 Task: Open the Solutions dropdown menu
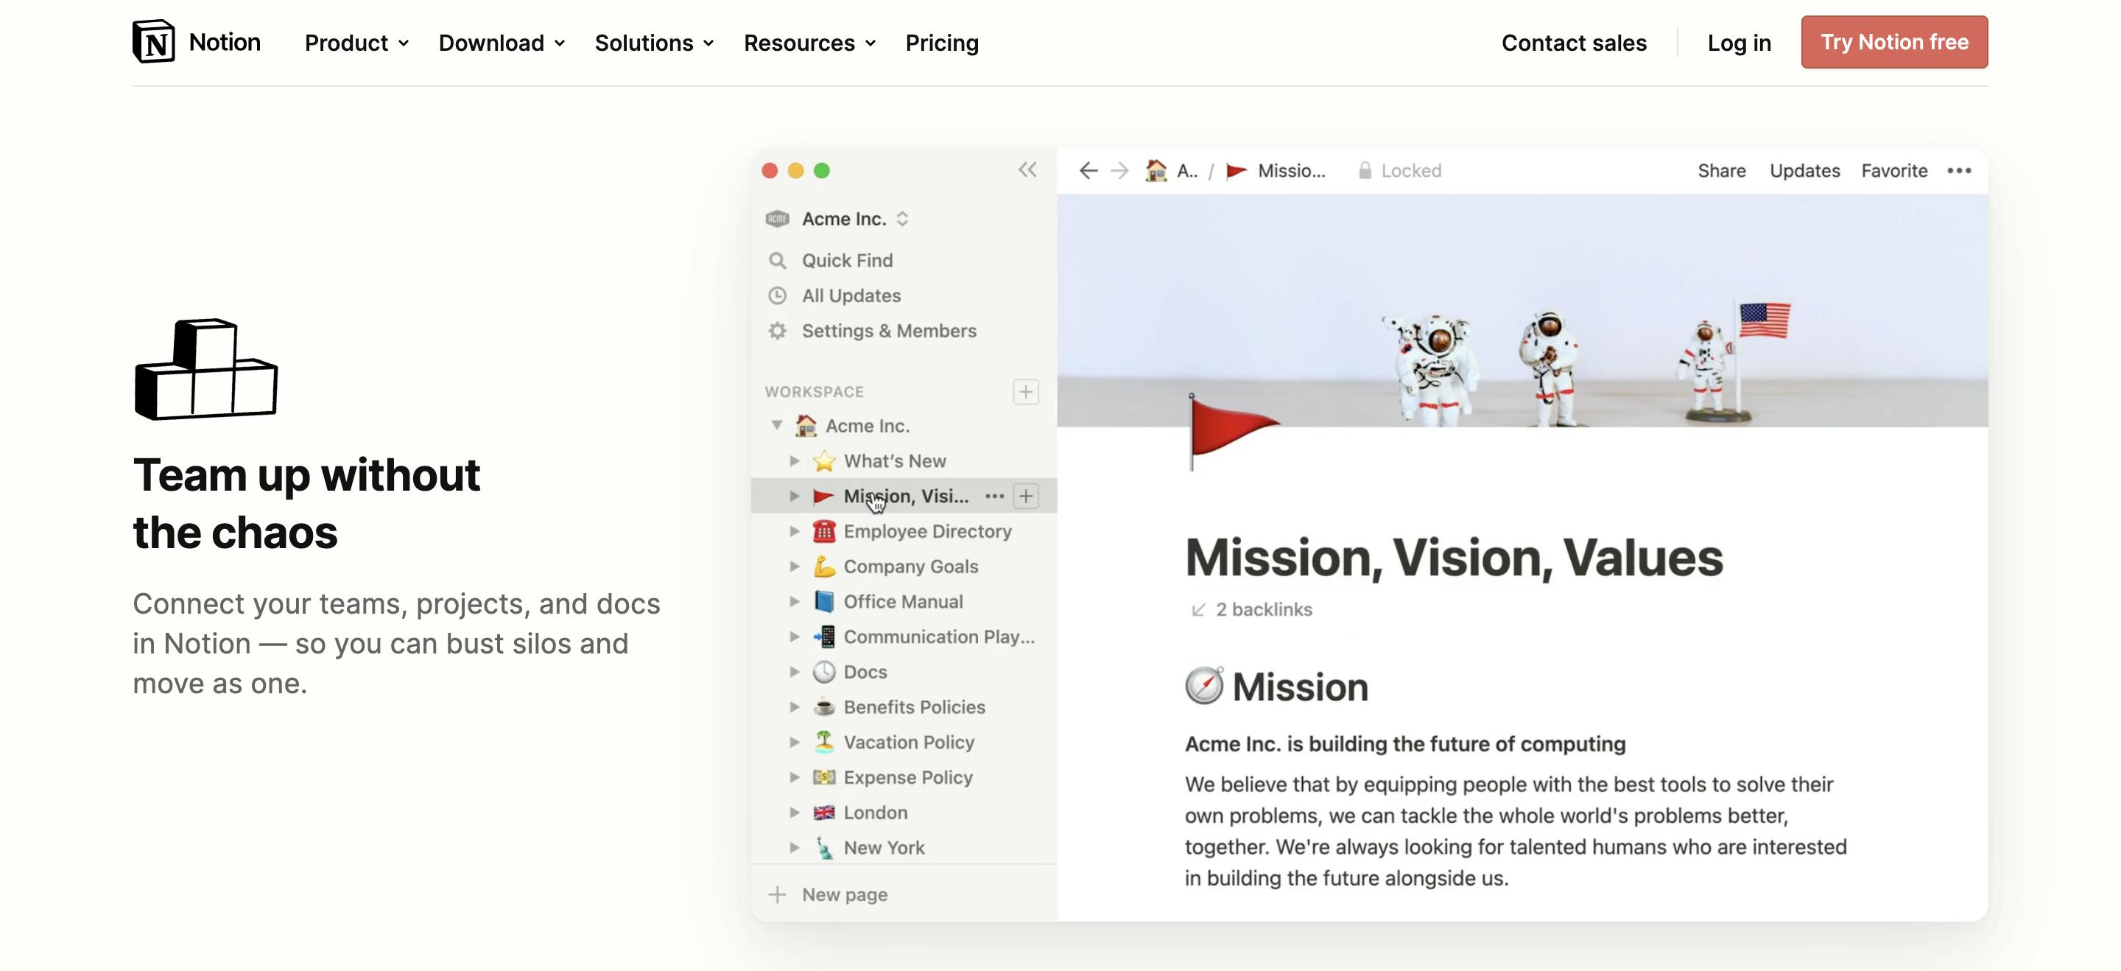654,43
